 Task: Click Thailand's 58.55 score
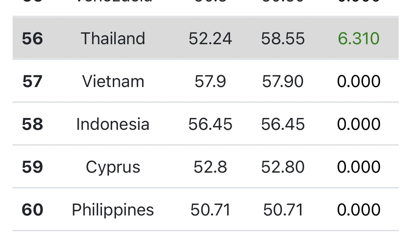pyautogui.click(x=283, y=38)
